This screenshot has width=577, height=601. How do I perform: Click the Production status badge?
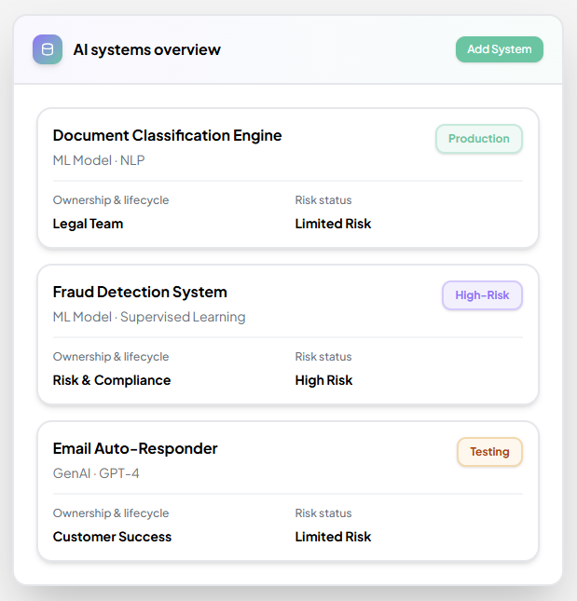point(478,139)
